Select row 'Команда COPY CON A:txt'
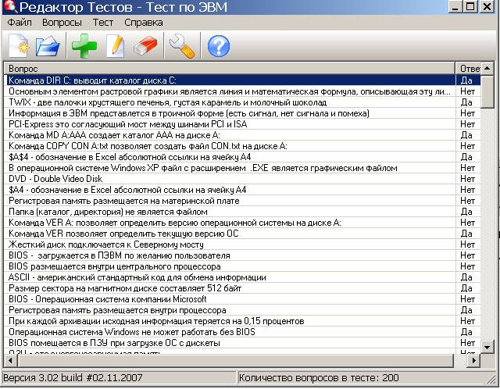The height and width of the screenshot is (389, 500). click(242, 146)
